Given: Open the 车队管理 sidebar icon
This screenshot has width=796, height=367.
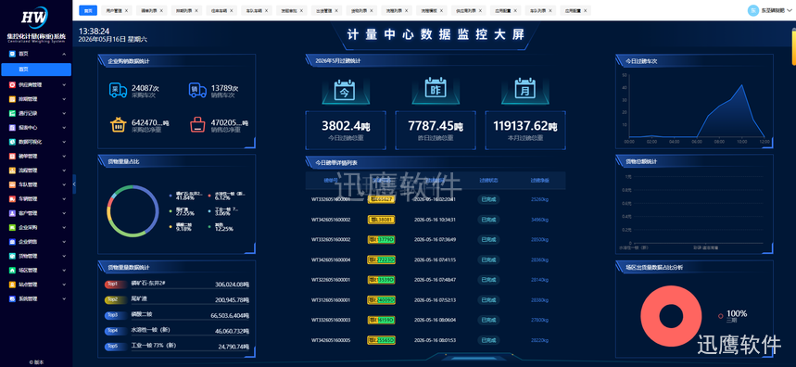Looking at the screenshot, I should (12, 184).
